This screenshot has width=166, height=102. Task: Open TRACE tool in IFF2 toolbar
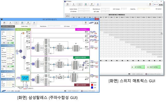pyautogui.click(x=22, y=23)
